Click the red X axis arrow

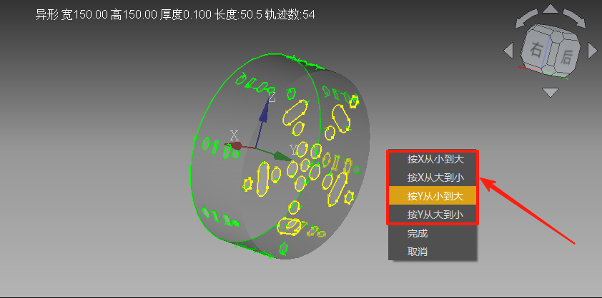(x=235, y=145)
